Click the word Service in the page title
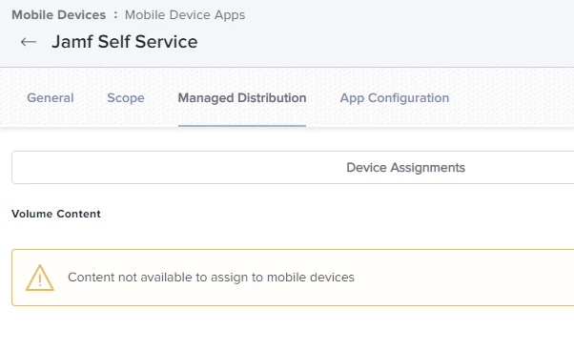Screen dimensions: 574x351 click(x=166, y=42)
